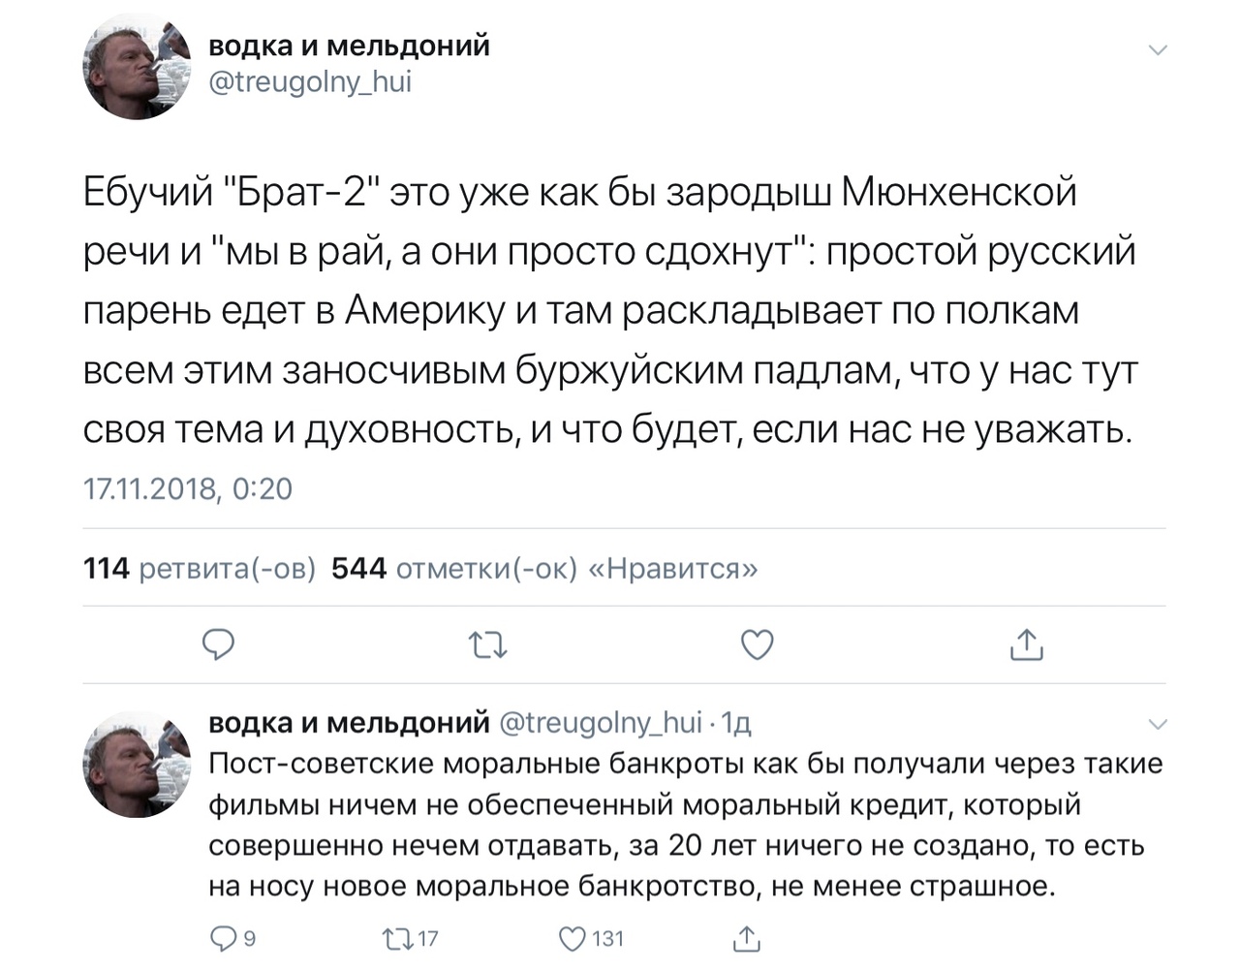Share the reply tweet
Image resolution: width=1240 pixels, height=972 pixels.
(x=745, y=938)
